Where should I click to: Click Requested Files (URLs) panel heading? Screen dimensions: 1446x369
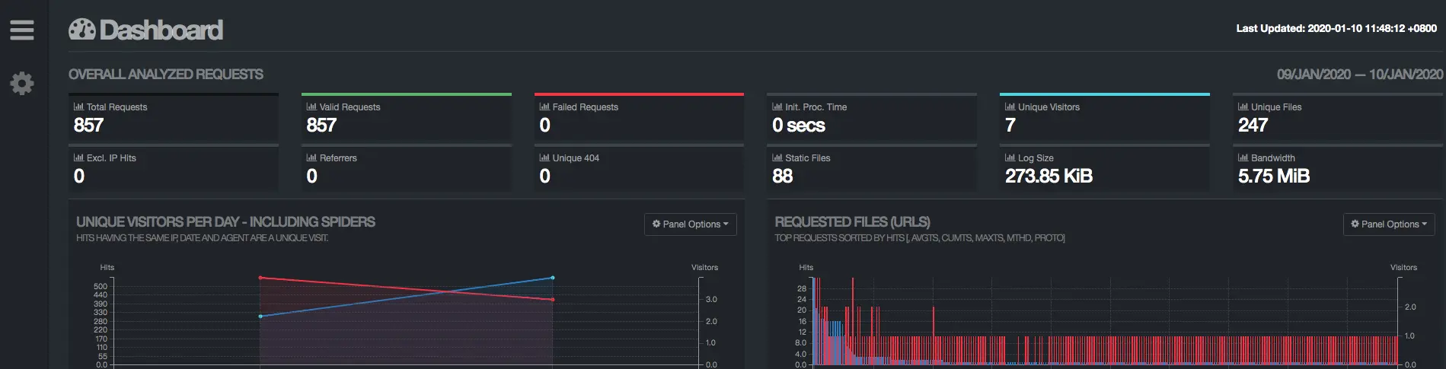(852, 221)
